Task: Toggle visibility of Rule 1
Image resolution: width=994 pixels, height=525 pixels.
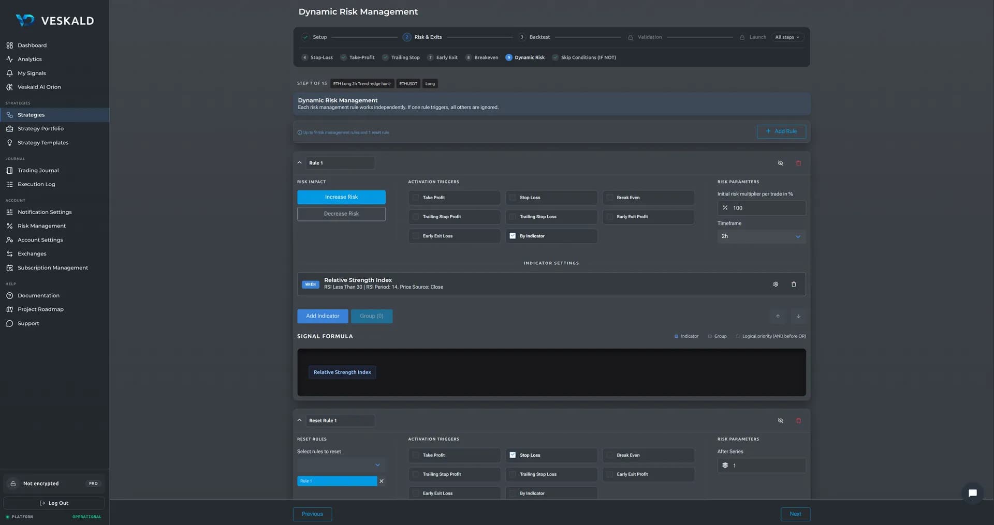Action: coord(780,163)
